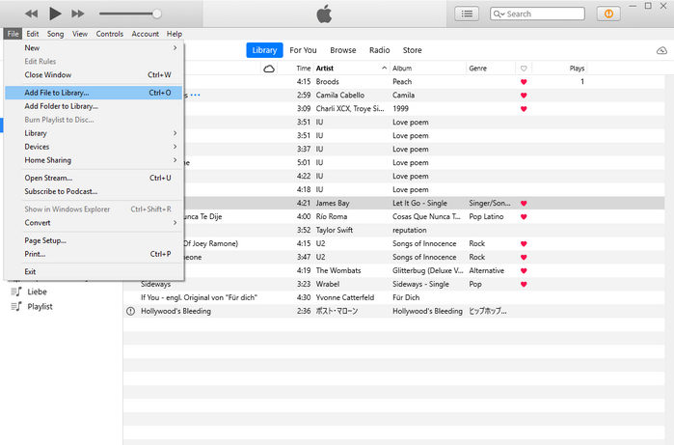The image size is (674, 445).
Task: Open the Edit menu
Action: [32, 34]
